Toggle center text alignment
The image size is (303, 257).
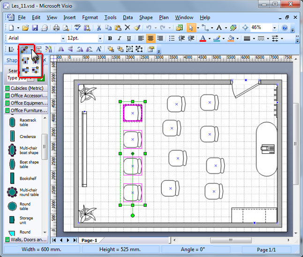click(151, 38)
